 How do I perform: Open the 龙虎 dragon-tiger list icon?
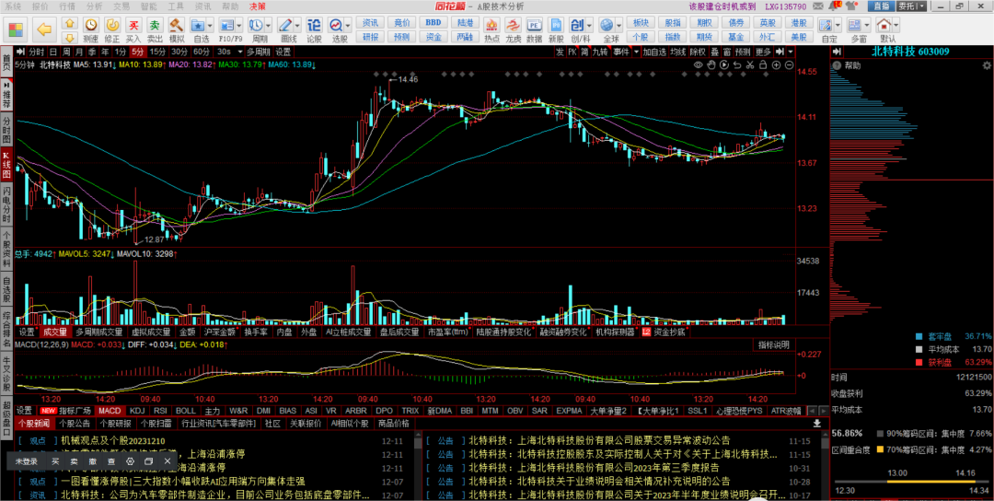point(513,26)
